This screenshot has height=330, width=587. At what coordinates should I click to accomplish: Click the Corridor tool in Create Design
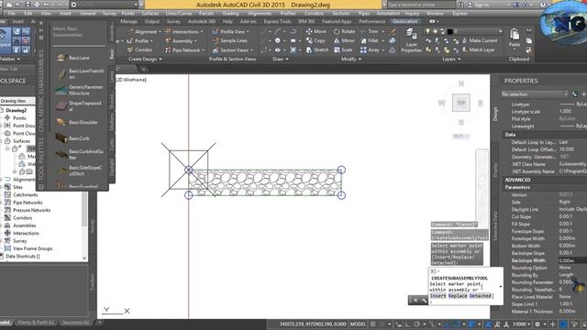[139, 49]
